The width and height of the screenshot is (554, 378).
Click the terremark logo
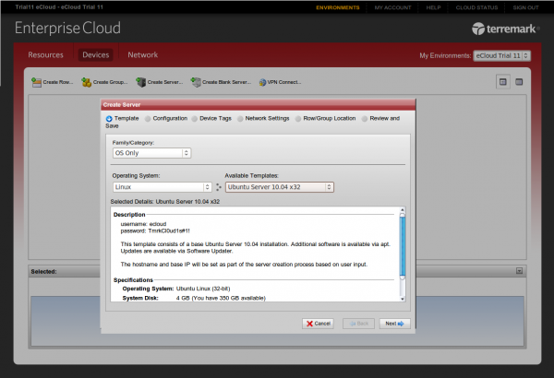tap(505, 29)
